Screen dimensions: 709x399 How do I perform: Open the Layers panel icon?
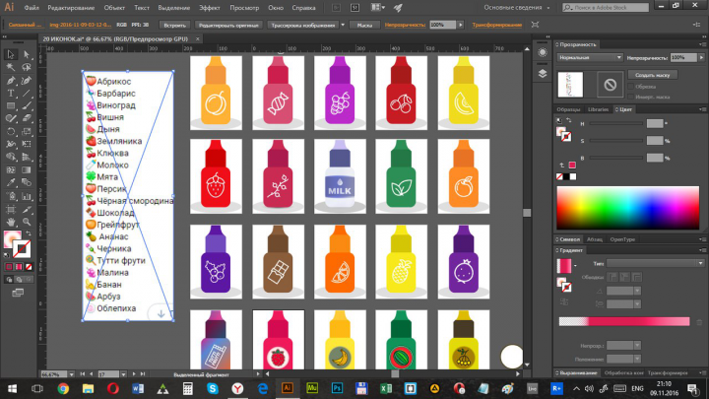(543, 73)
